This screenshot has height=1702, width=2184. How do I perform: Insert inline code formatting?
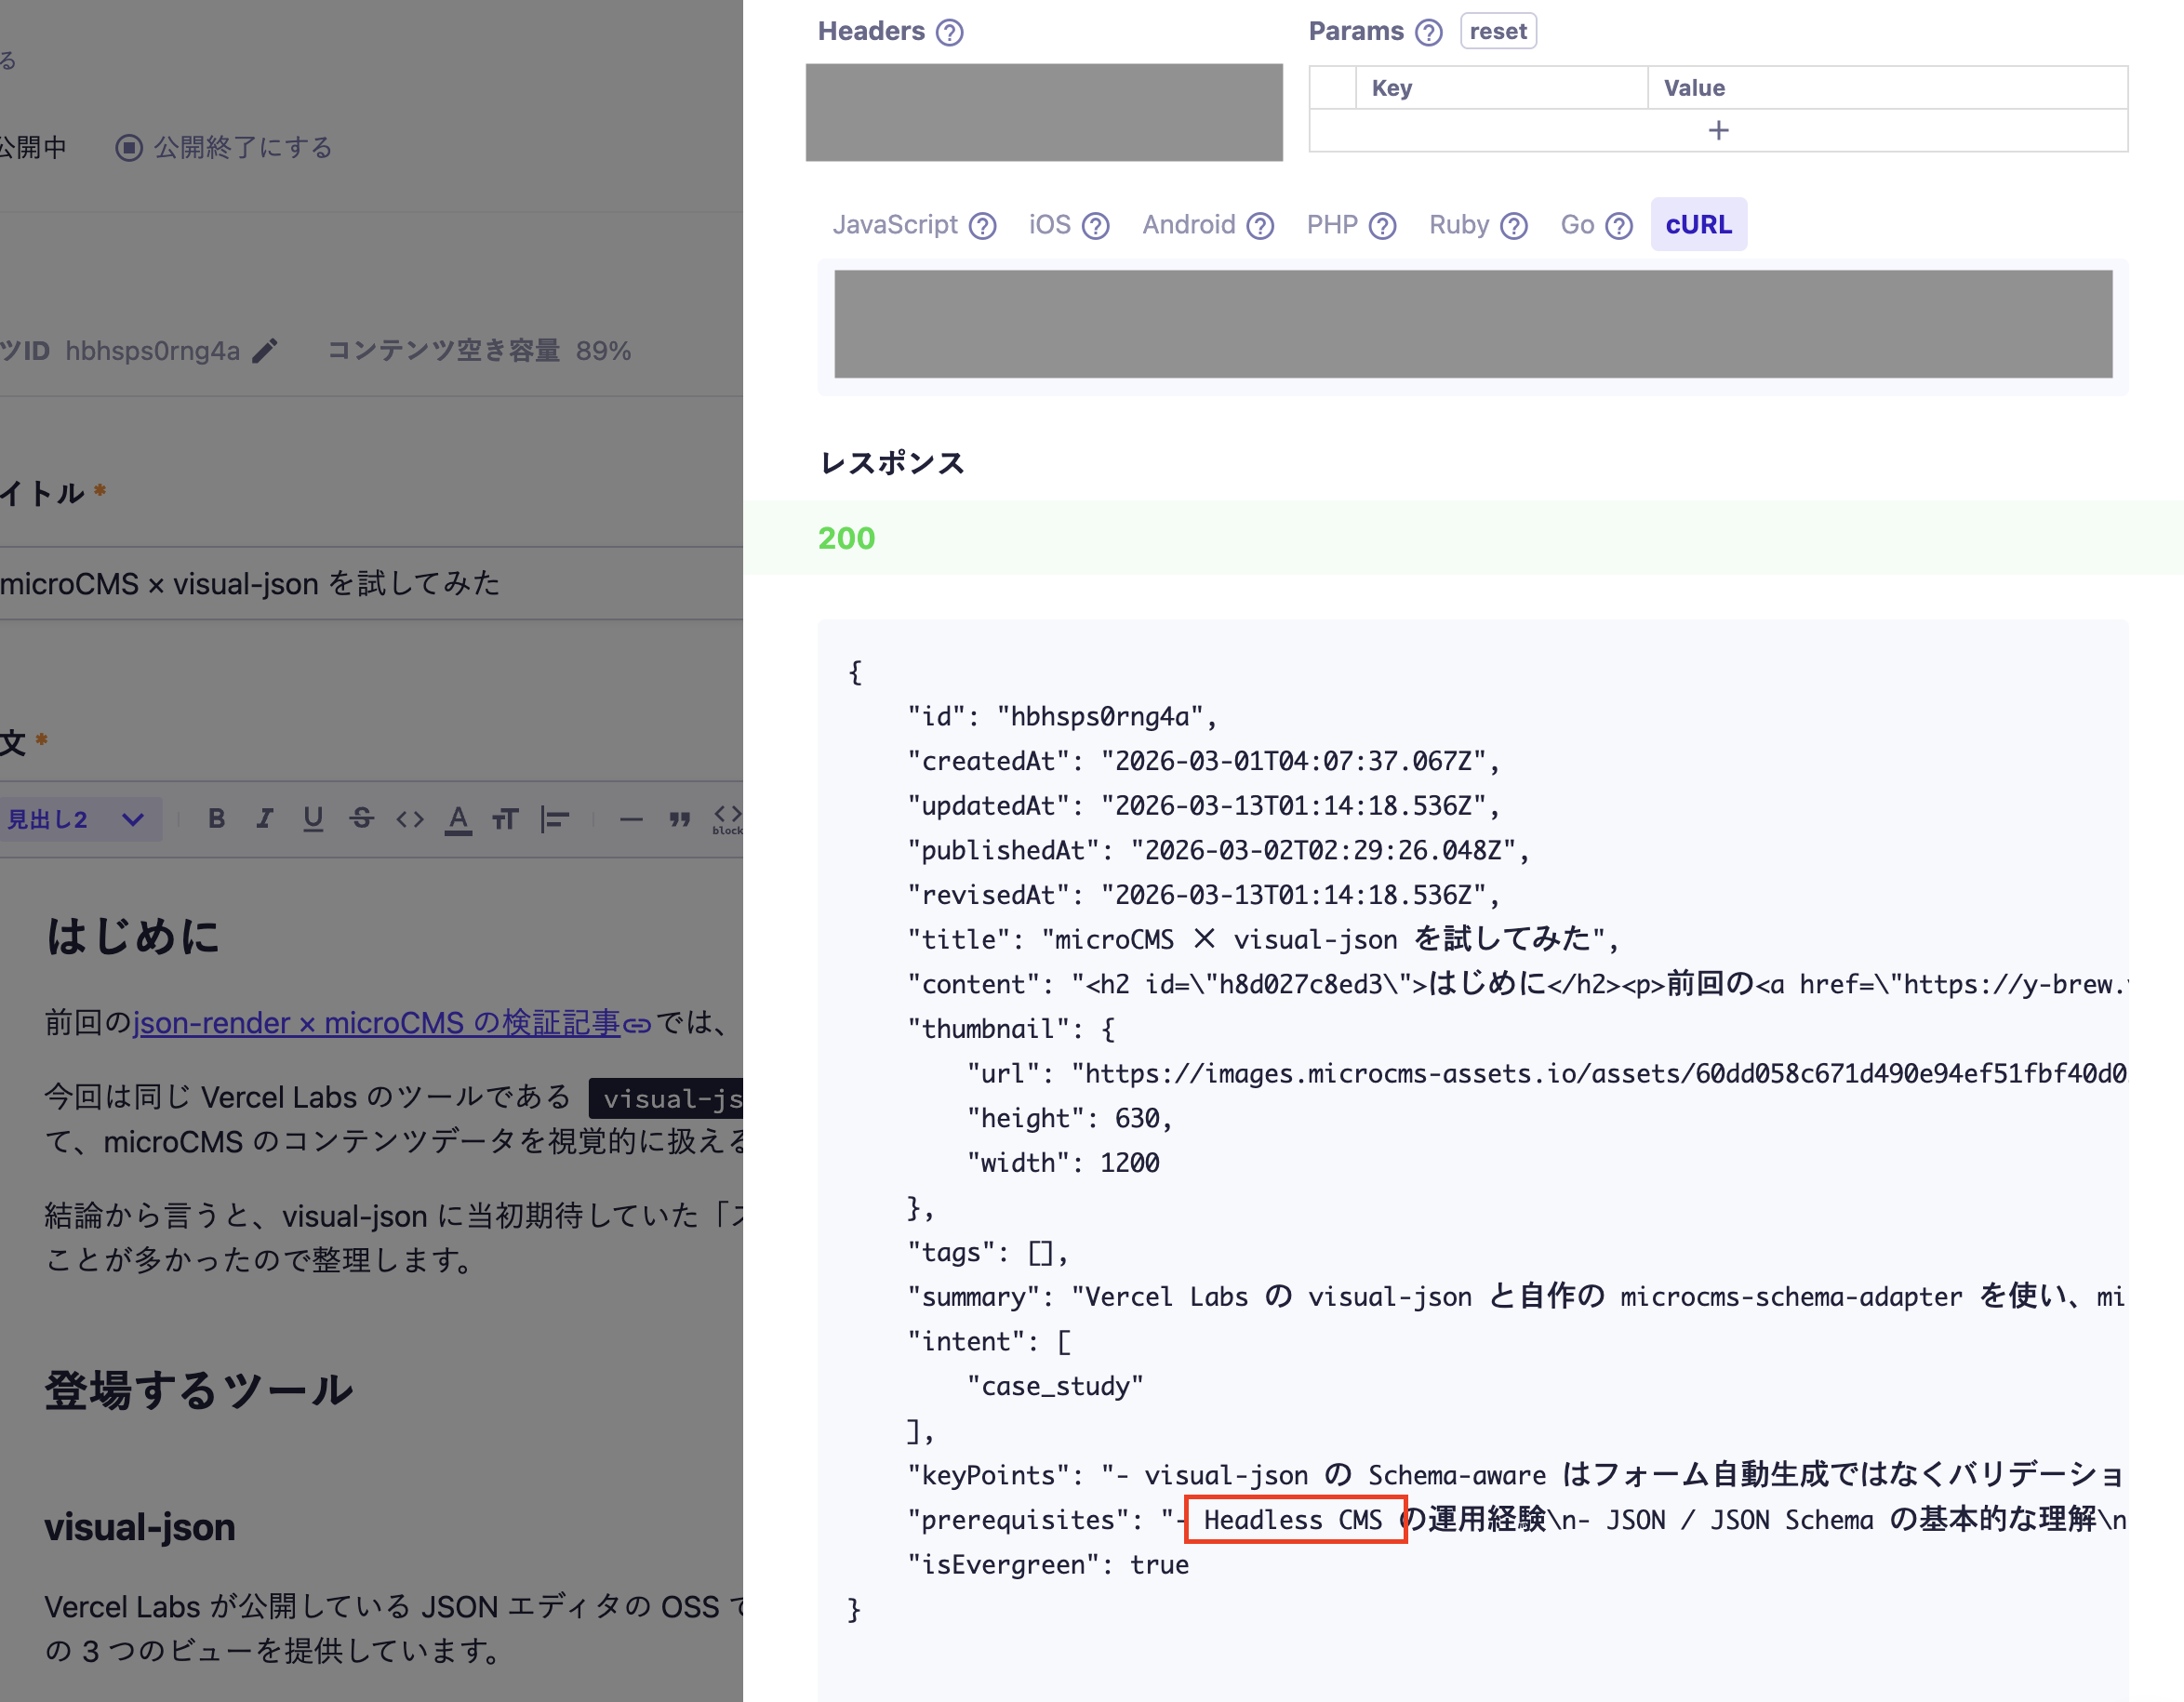coord(410,819)
